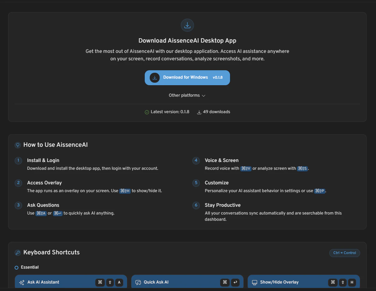Click the download icon above the page title
376x291 pixels.
(x=187, y=25)
